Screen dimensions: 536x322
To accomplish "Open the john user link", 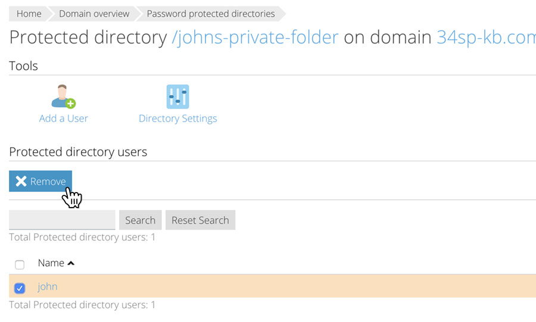I will tap(48, 286).
